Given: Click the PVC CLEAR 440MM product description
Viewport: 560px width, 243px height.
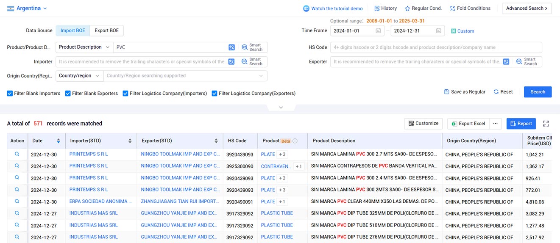Looking at the screenshot, I should tap(374, 202).
